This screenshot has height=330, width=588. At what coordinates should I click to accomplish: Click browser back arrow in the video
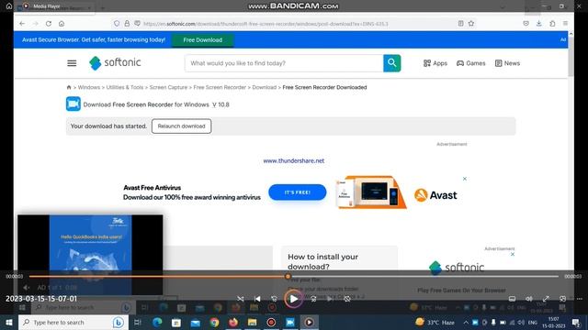(x=22, y=24)
